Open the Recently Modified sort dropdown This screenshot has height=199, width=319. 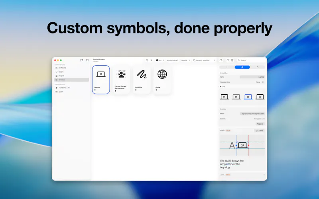204,60
